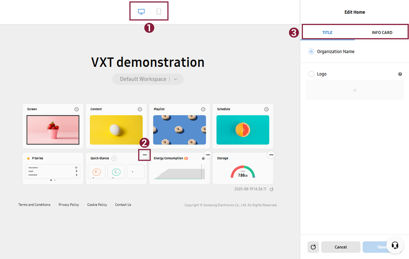
Task: Hide the Storage widget
Action: 271,155
